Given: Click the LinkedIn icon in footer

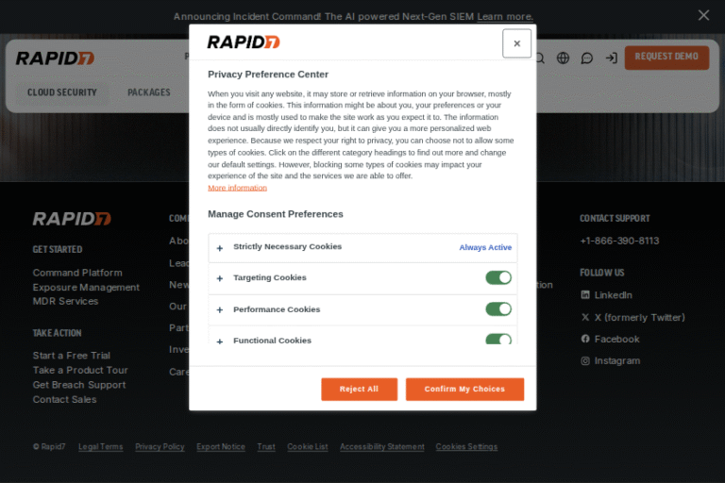Looking at the screenshot, I should pyautogui.click(x=585, y=295).
